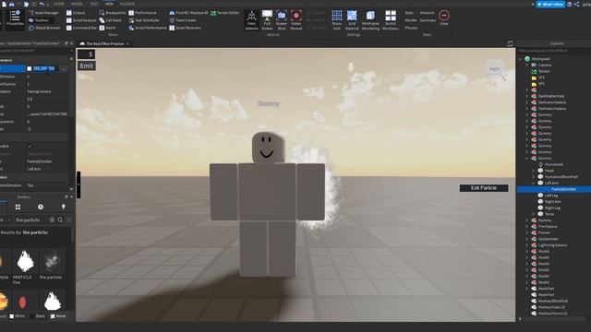Expand the Camera node in Explorer
The height and width of the screenshot is (332, 591).
(527, 65)
